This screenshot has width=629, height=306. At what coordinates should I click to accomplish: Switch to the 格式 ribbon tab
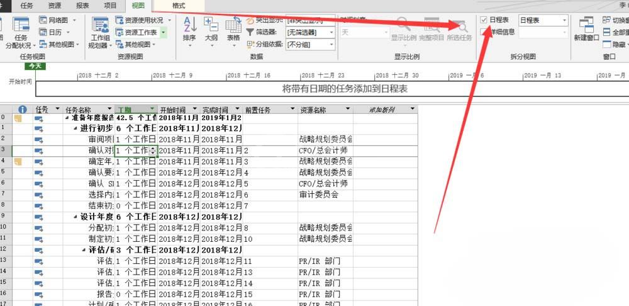179,6
